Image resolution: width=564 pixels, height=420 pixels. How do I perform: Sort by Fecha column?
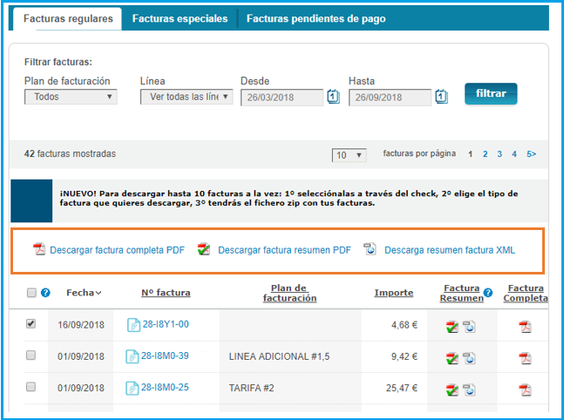[x=84, y=293]
